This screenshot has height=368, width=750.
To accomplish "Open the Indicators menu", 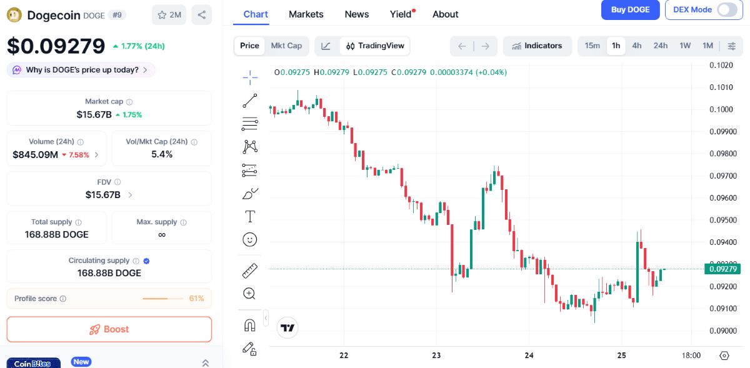I will coord(537,46).
